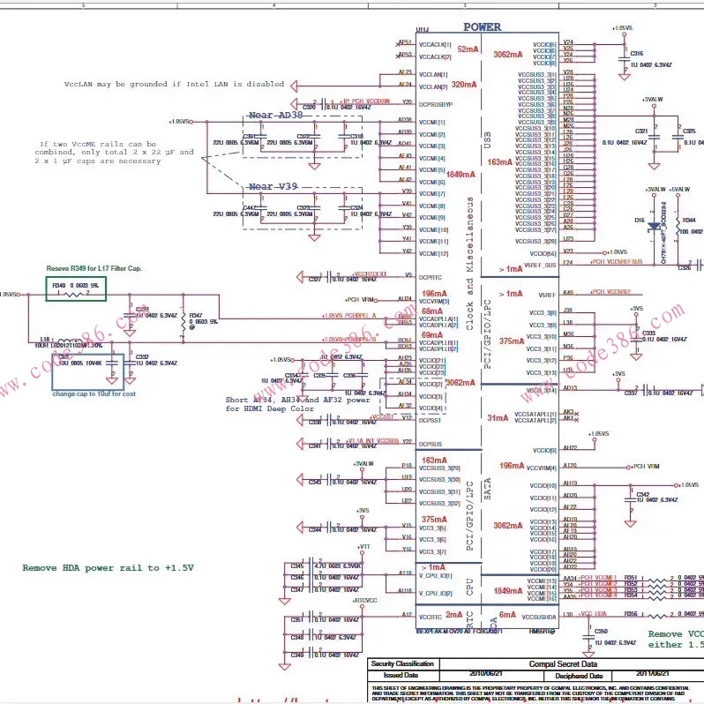Select the 1849mA label beside VCCME pins
This screenshot has height=704, width=704.
(461, 174)
